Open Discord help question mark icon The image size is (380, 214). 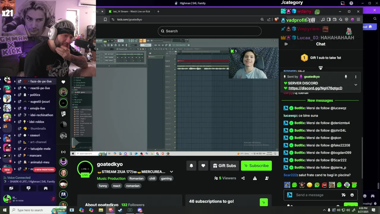point(351,3)
